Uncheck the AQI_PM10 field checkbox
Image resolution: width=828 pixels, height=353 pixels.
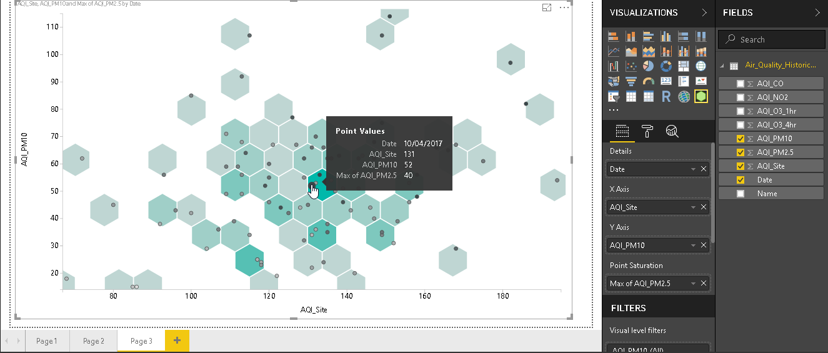click(741, 139)
